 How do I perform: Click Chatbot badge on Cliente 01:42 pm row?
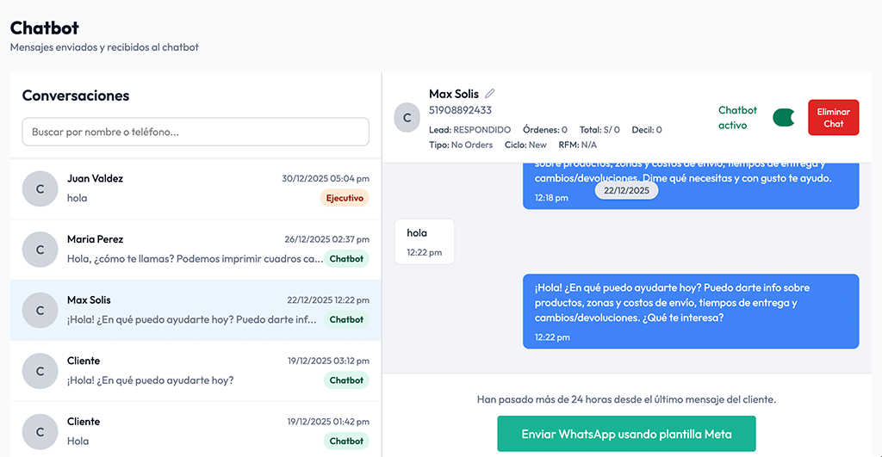346,441
